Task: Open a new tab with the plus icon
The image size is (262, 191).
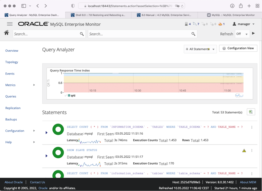Action: click(x=249, y=6)
